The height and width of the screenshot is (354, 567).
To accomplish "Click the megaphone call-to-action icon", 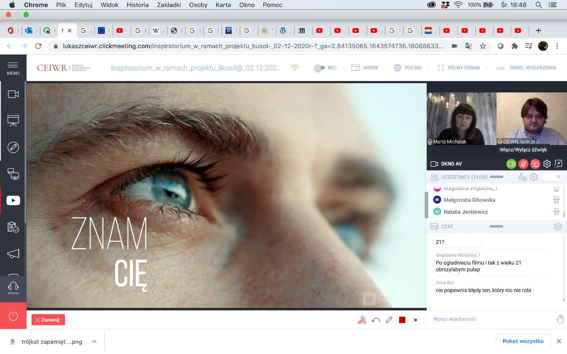I will [13, 254].
